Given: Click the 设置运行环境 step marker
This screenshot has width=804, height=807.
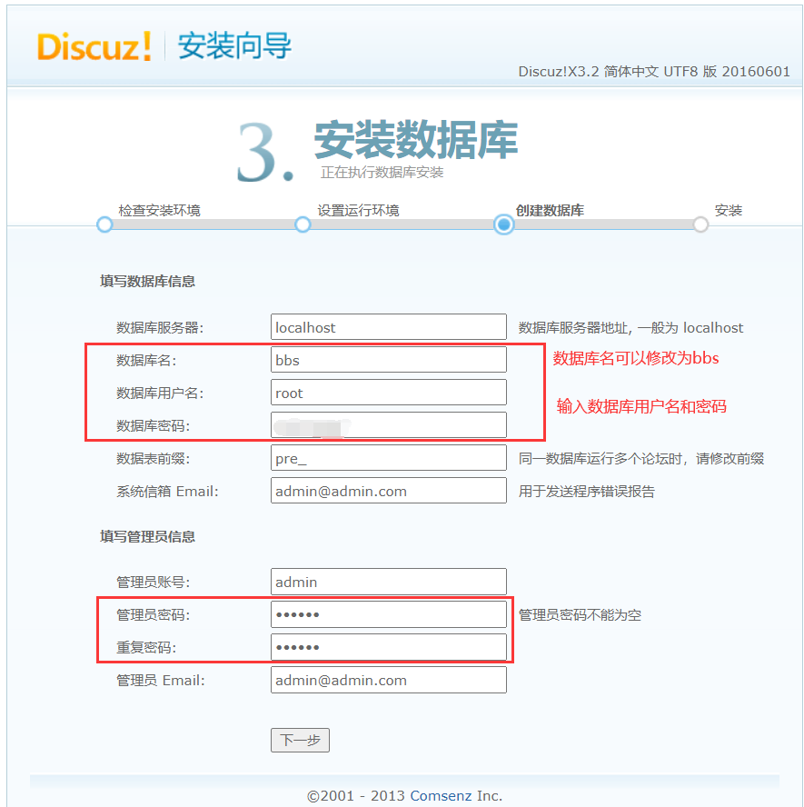Looking at the screenshot, I should [x=303, y=224].
